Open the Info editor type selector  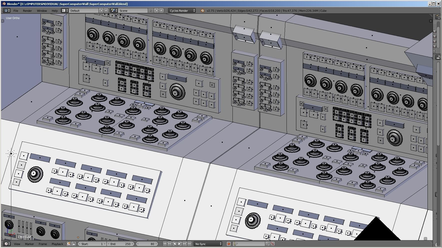tap(7, 10)
